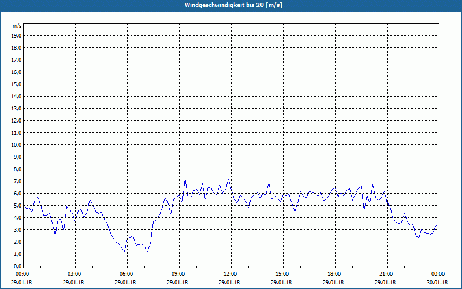Select the '0,0' y-axis origin label
This screenshot has height=289, width=462.
click(x=18, y=266)
